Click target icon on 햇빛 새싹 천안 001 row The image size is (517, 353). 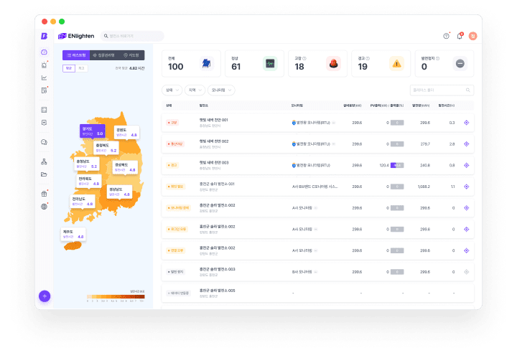tap(466, 123)
